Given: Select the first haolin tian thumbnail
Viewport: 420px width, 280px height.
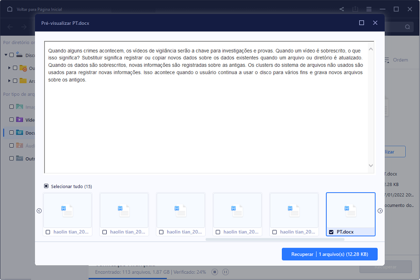Looking at the screenshot, I should pyautogui.click(x=68, y=214).
